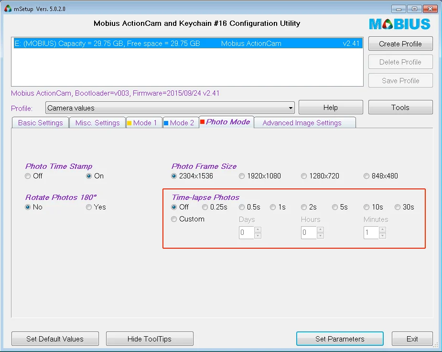Image resolution: width=442 pixels, height=352 pixels.
Task: Set time-lapse interval to 5s
Action: click(334, 207)
